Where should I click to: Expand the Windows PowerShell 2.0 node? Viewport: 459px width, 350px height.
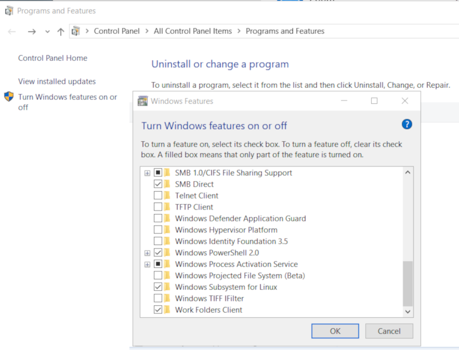pyautogui.click(x=147, y=253)
